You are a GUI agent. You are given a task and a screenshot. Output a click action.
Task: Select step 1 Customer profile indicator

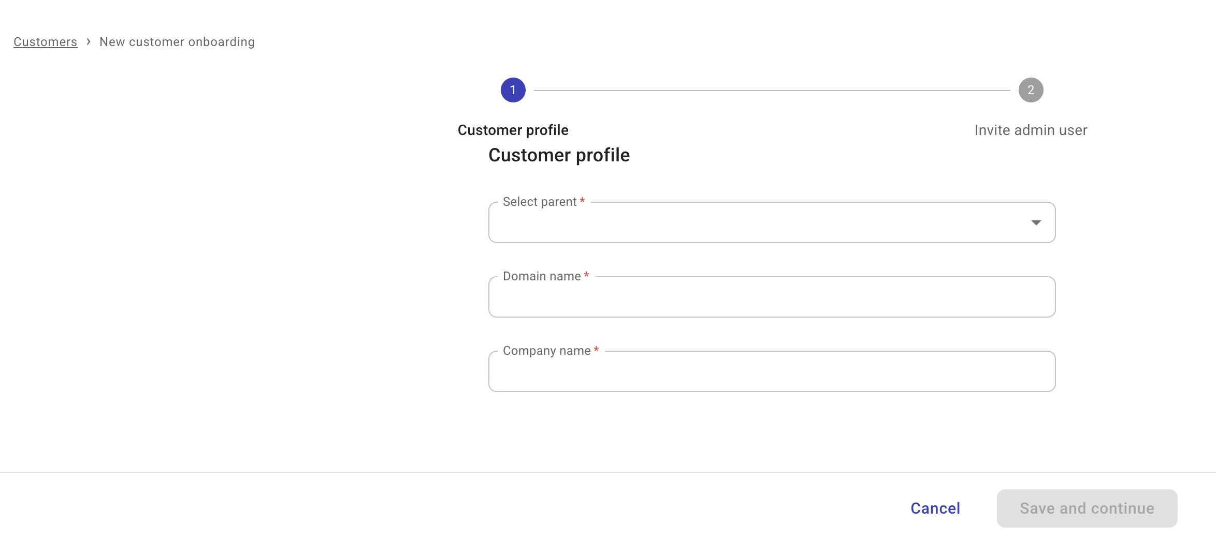(x=513, y=89)
